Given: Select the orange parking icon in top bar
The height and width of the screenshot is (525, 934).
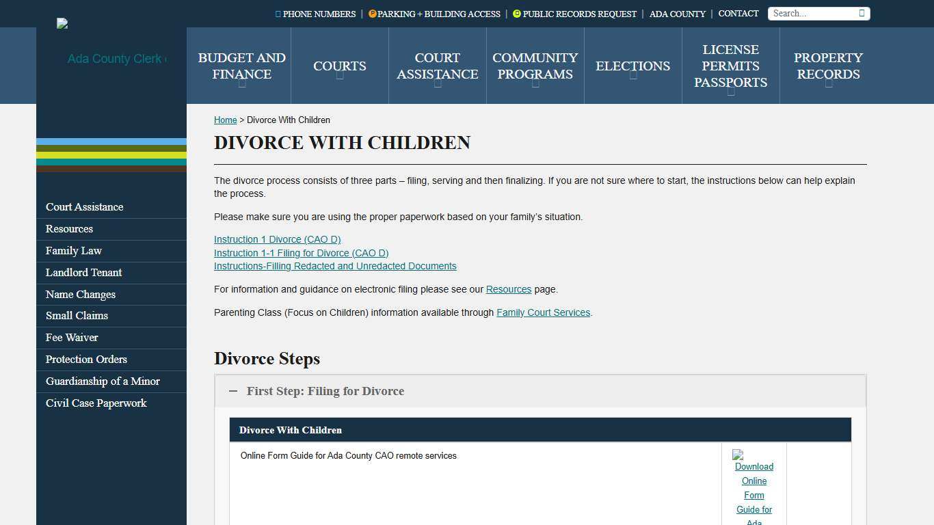Looking at the screenshot, I should pos(373,13).
